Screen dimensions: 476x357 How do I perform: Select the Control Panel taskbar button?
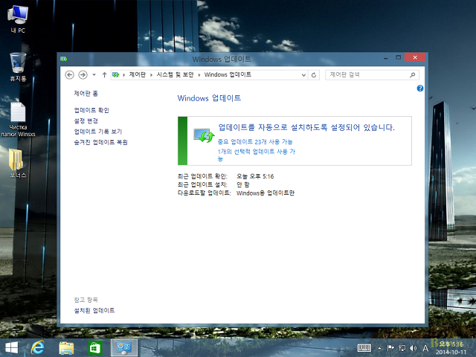pyautogui.click(x=124, y=348)
